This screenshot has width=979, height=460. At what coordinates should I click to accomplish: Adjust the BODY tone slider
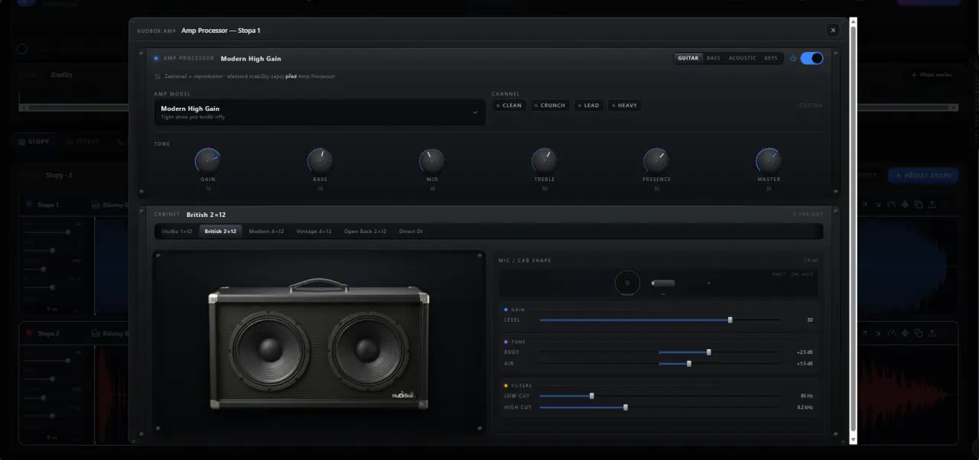(x=659, y=352)
